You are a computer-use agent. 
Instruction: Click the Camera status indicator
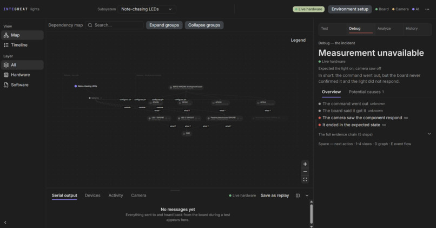[x=400, y=9]
